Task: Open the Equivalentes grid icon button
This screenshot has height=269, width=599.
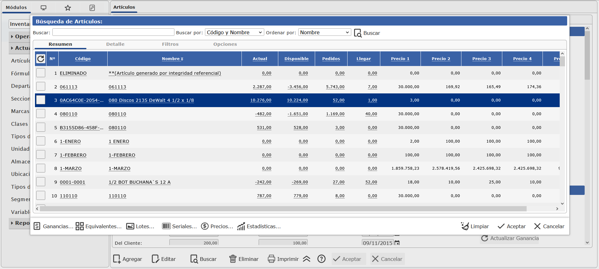Action: click(x=99, y=226)
